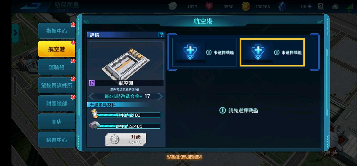Tap the back arrow at top left
Viewport: 357px width, 166px height.
pyautogui.click(x=30, y=6)
